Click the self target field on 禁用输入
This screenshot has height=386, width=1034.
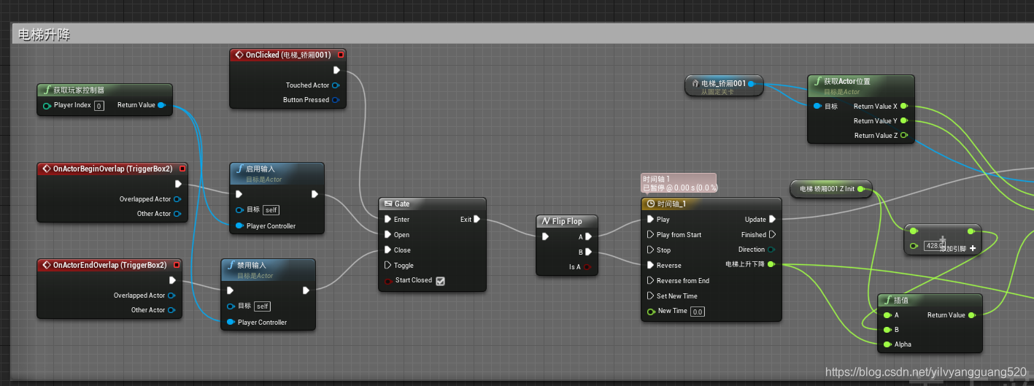262,306
